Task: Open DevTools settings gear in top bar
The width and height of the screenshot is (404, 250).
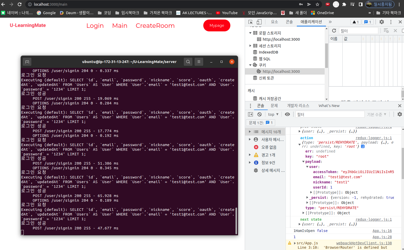Action: pos(382,22)
